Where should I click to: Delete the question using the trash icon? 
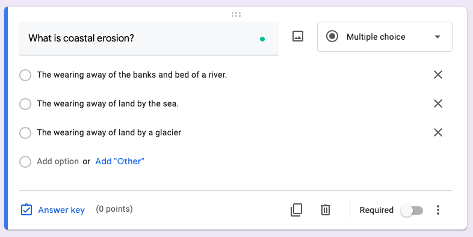click(x=326, y=210)
